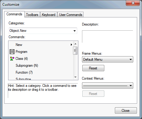The image size is (142, 119).
Task: Switch to the Toolbars tab
Action: click(x=32, y=15)
